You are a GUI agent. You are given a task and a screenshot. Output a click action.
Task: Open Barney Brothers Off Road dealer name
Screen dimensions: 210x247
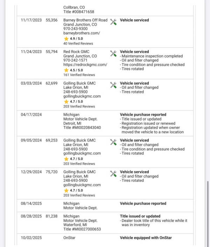(x=85, y=20)
